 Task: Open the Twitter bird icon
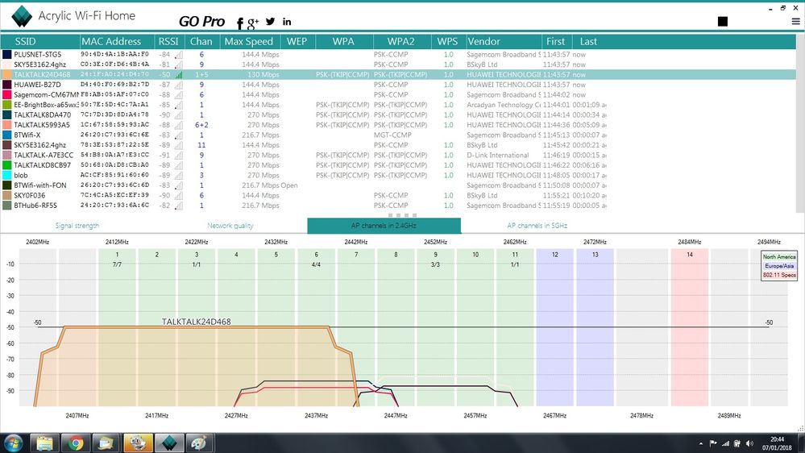point(271,22)
